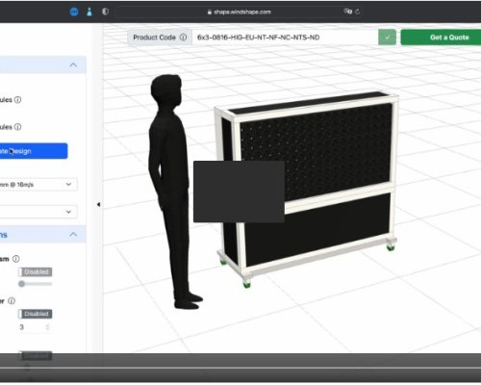Click the info icon next to the 'er' label
The height and width of the screenshot is (385, 481).
coord(12,301)
